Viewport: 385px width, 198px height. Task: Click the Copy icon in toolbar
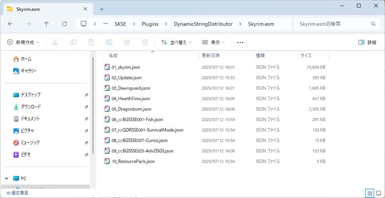tap(73, 42)
